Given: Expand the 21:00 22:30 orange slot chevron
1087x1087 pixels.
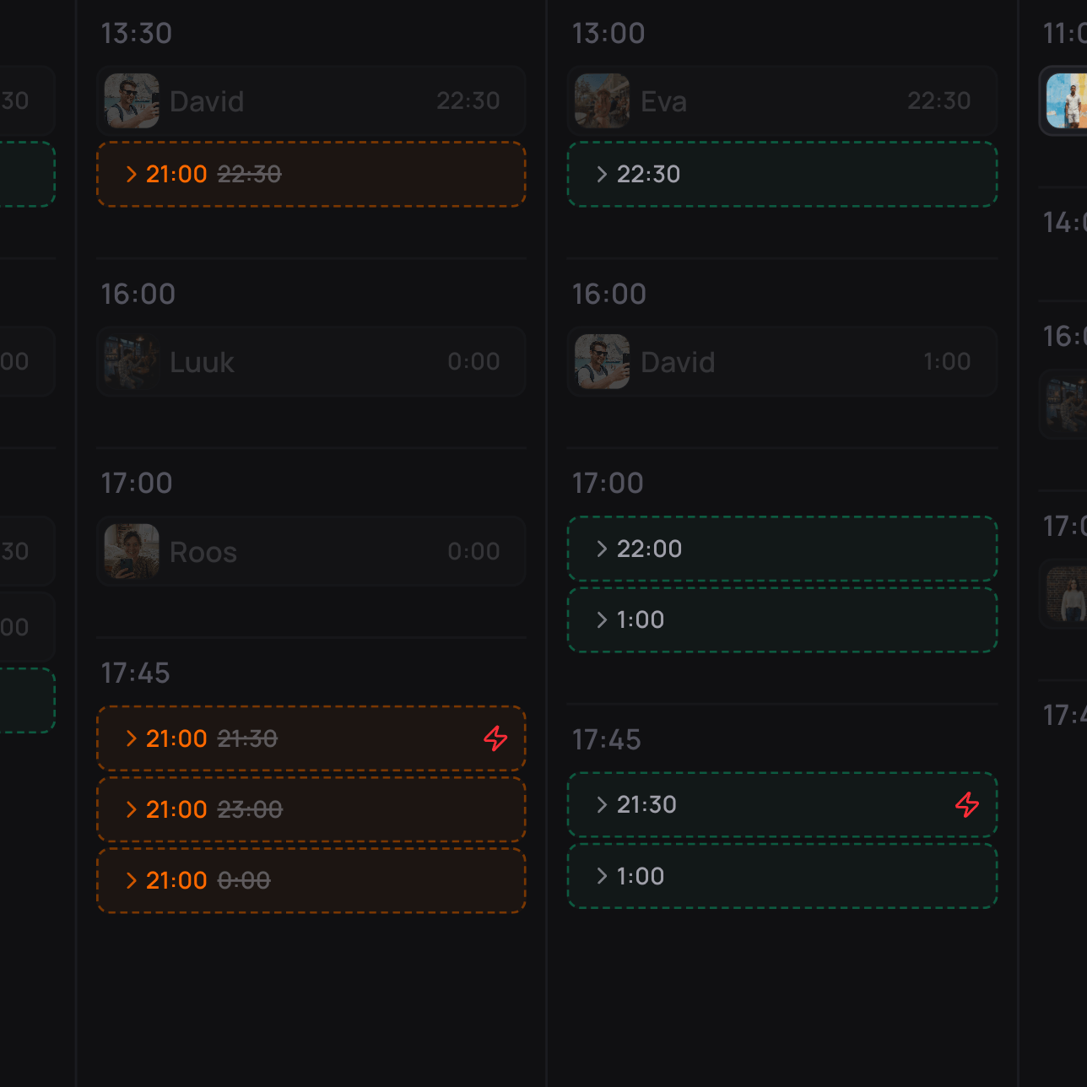Looking at the screenshot, I should point(131,175).
